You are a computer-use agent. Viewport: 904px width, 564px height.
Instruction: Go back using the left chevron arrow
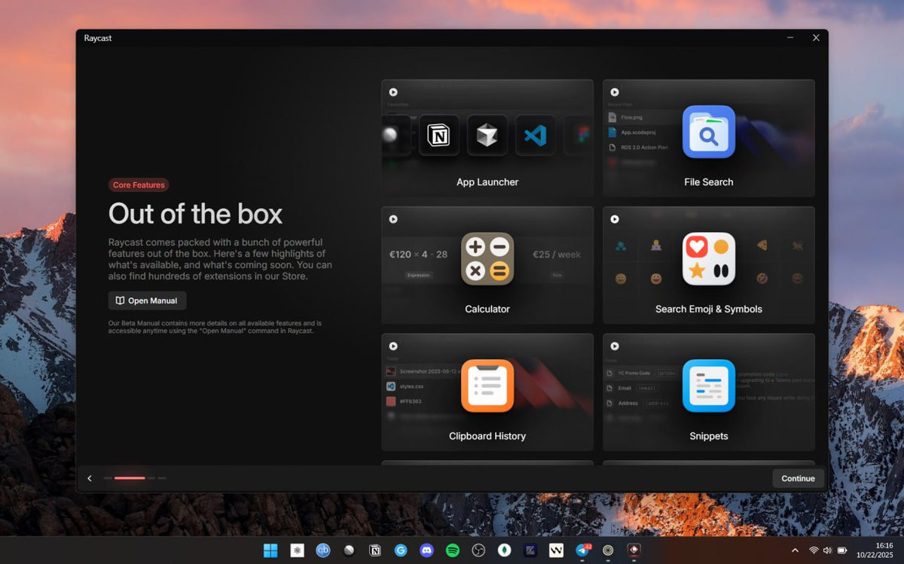coord(90,478)
